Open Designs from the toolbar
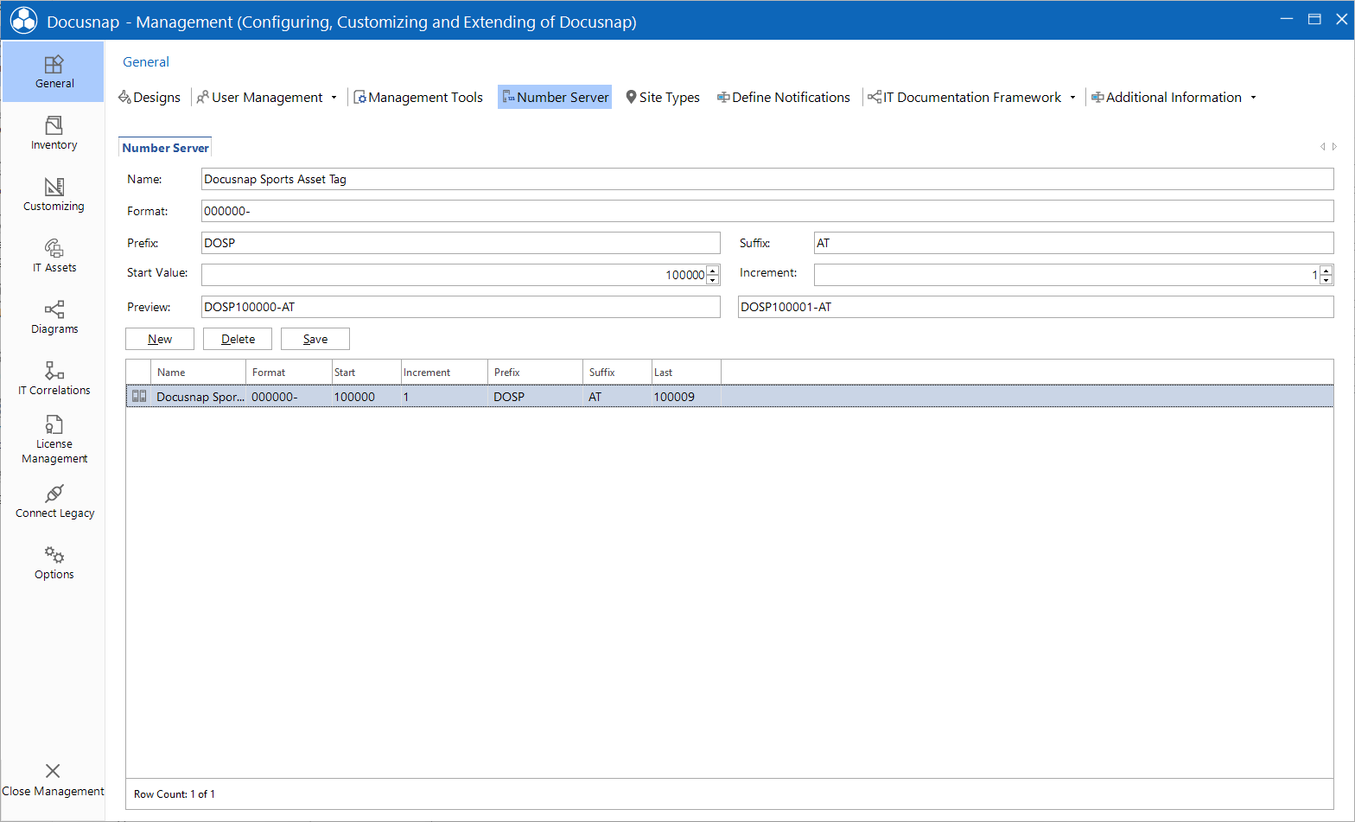The height and width of the screenshot is (822, 1355). 149,98
